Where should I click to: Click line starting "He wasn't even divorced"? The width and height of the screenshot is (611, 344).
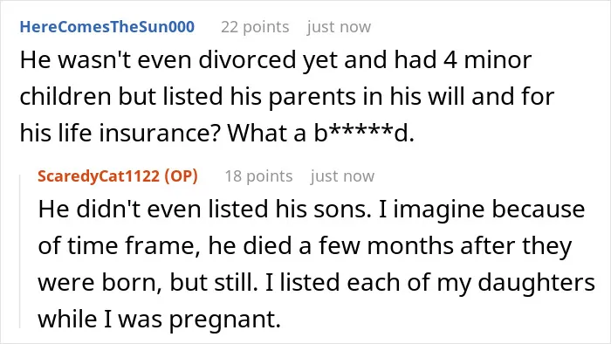tap(276, 60)
